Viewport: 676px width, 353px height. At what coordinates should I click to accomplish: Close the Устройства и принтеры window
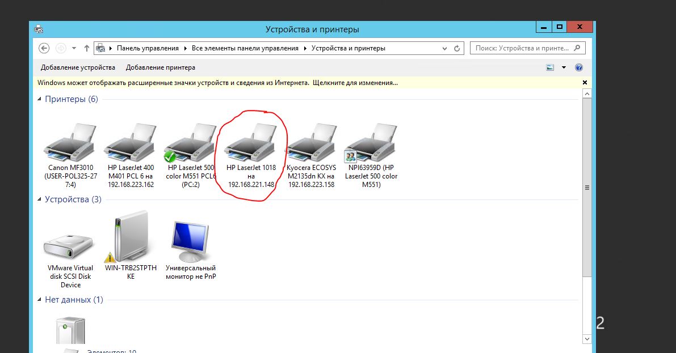coord(580,27)
